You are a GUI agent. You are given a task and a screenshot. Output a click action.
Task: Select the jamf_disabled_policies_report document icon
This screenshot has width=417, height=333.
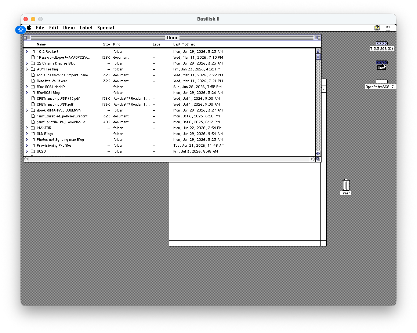33,116
